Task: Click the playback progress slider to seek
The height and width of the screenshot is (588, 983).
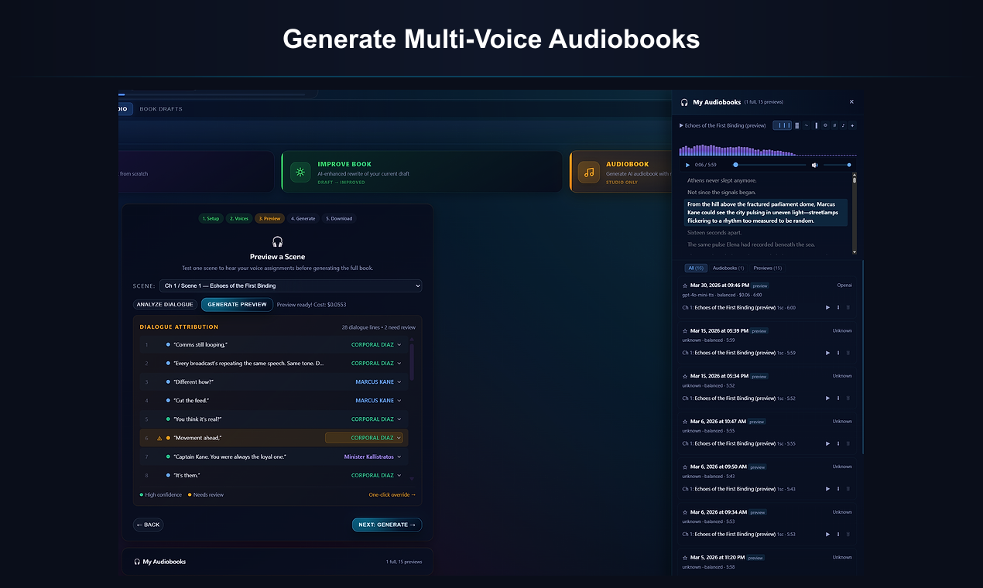Action: 770,164
